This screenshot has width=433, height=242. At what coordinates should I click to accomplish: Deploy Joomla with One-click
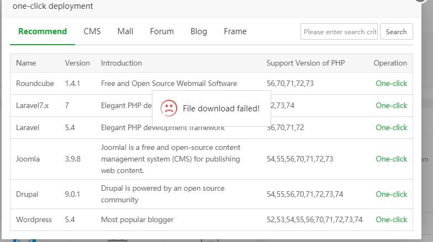[391, 159]
